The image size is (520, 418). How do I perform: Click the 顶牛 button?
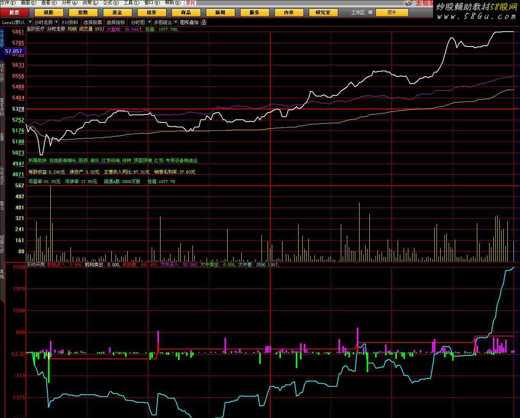[392, 13]
